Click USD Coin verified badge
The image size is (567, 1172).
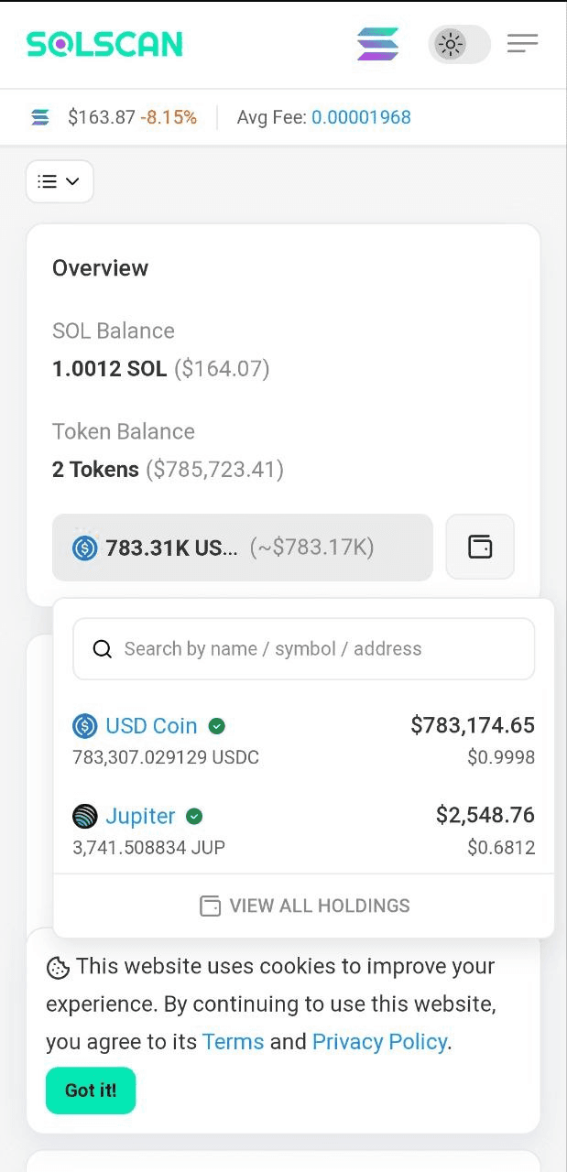pyautogui.click(x=217, y=726)
